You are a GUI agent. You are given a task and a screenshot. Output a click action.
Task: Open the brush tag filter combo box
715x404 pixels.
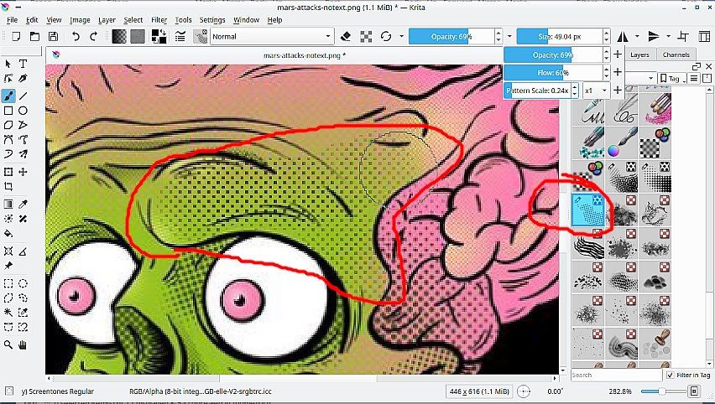pyautogui.click(x=640, y=78)
